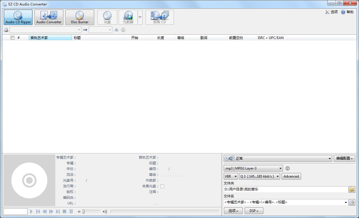Enable the 合集光盘 compilation checkbox
Image resolution: width=359 pixels, height=218 pixels.
click(x=162, y=186)
